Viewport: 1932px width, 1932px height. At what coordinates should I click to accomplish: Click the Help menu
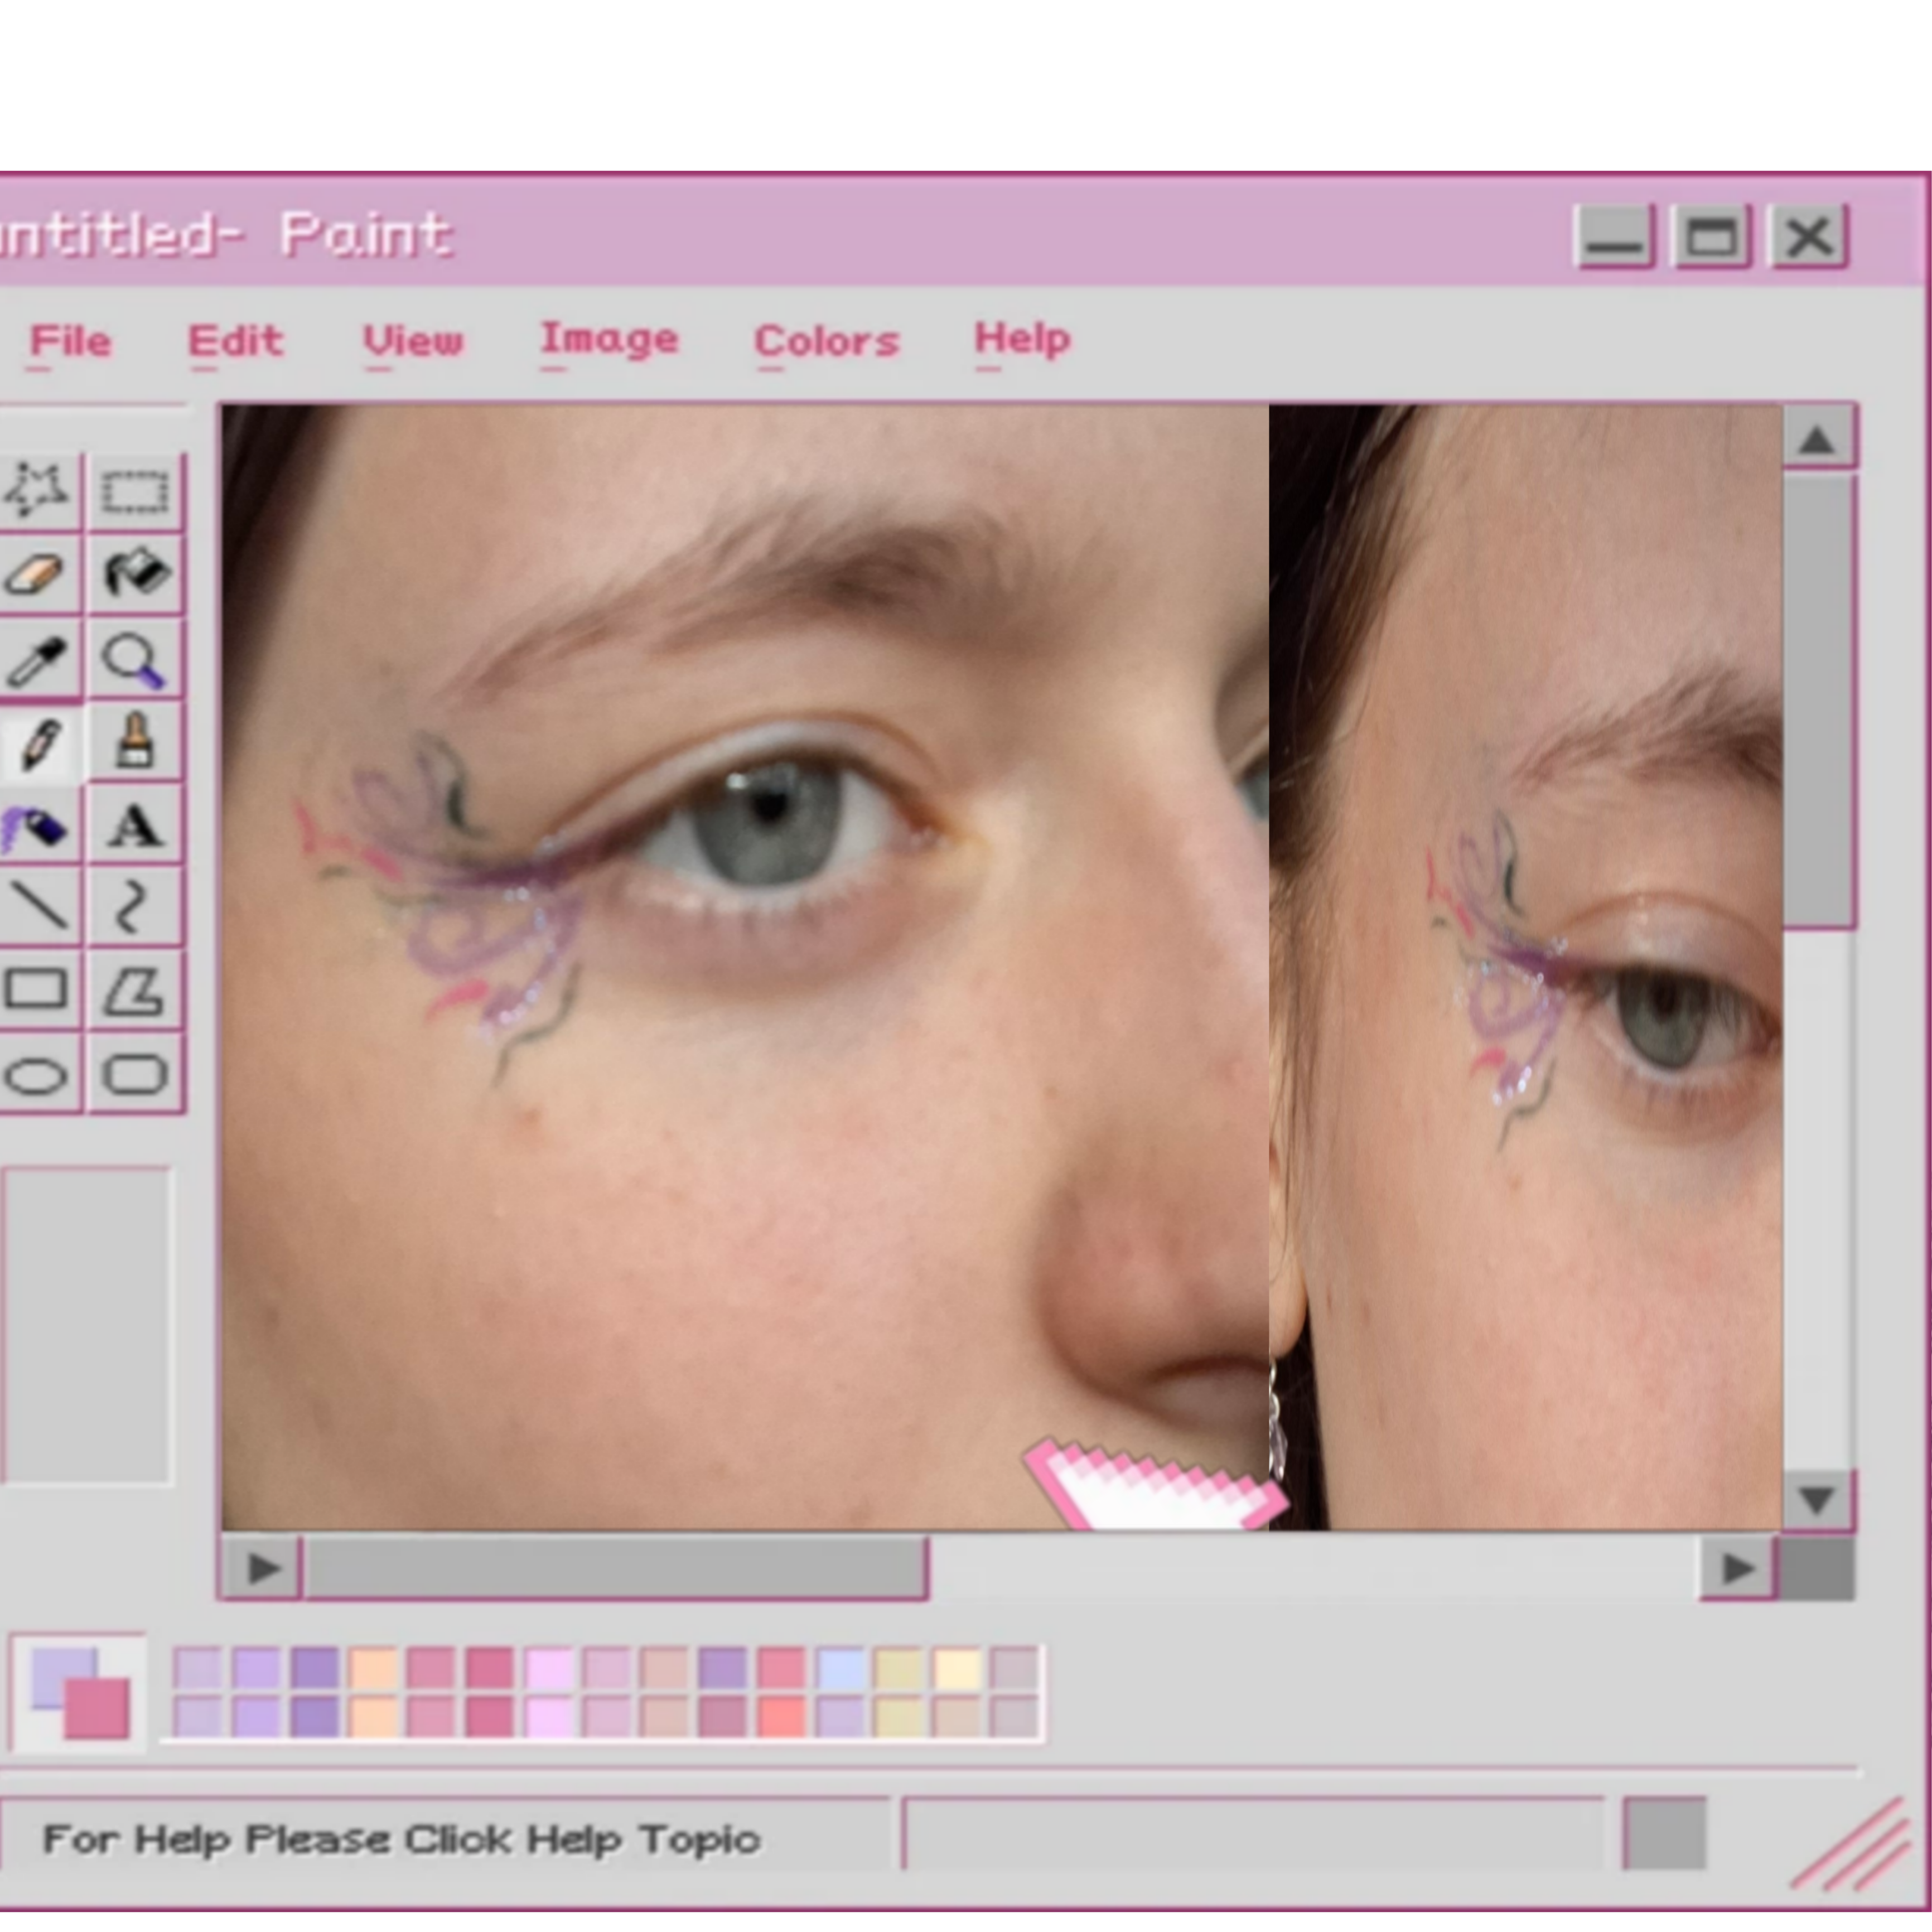(1022, 339)
